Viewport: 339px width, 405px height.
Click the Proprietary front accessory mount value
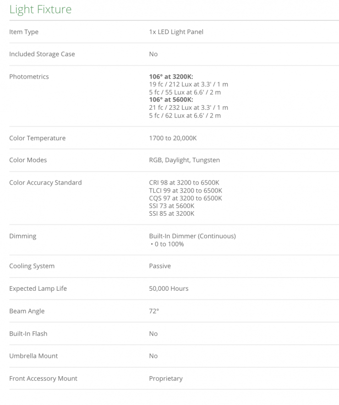(x=165, y=378)
